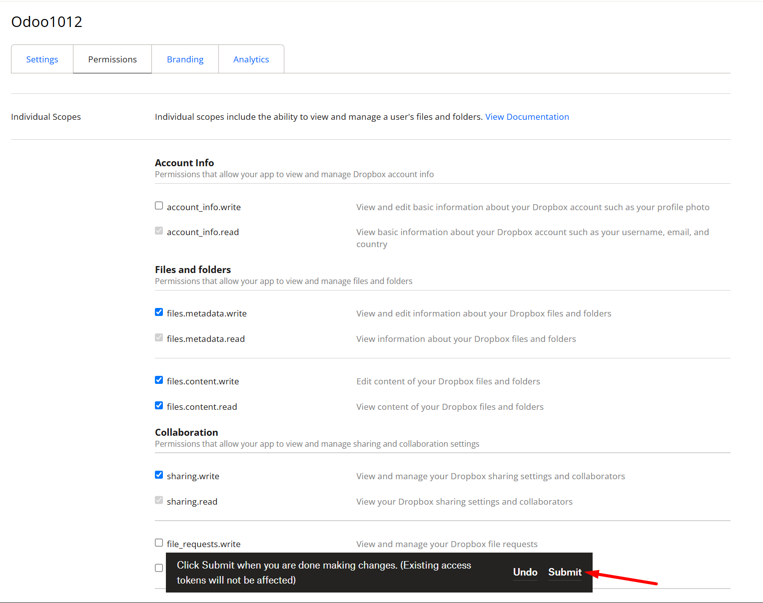Screen dimensions: 763x603
Task: Click the "Individual scopes include the ability" sentence
Action: (x=319, y=117)
